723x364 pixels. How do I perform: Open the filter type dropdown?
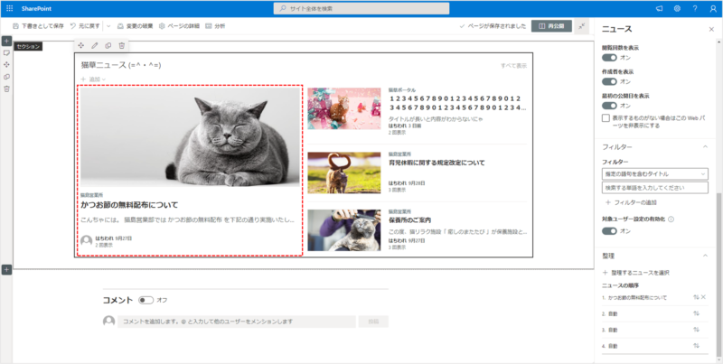pyautogui.click(x=655, y=173)
